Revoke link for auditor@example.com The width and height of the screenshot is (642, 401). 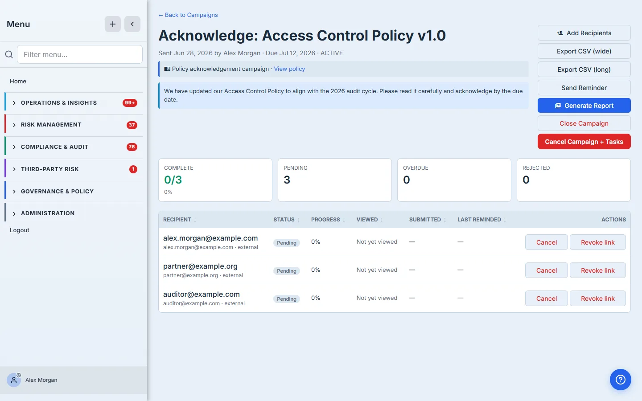[598, 299]
